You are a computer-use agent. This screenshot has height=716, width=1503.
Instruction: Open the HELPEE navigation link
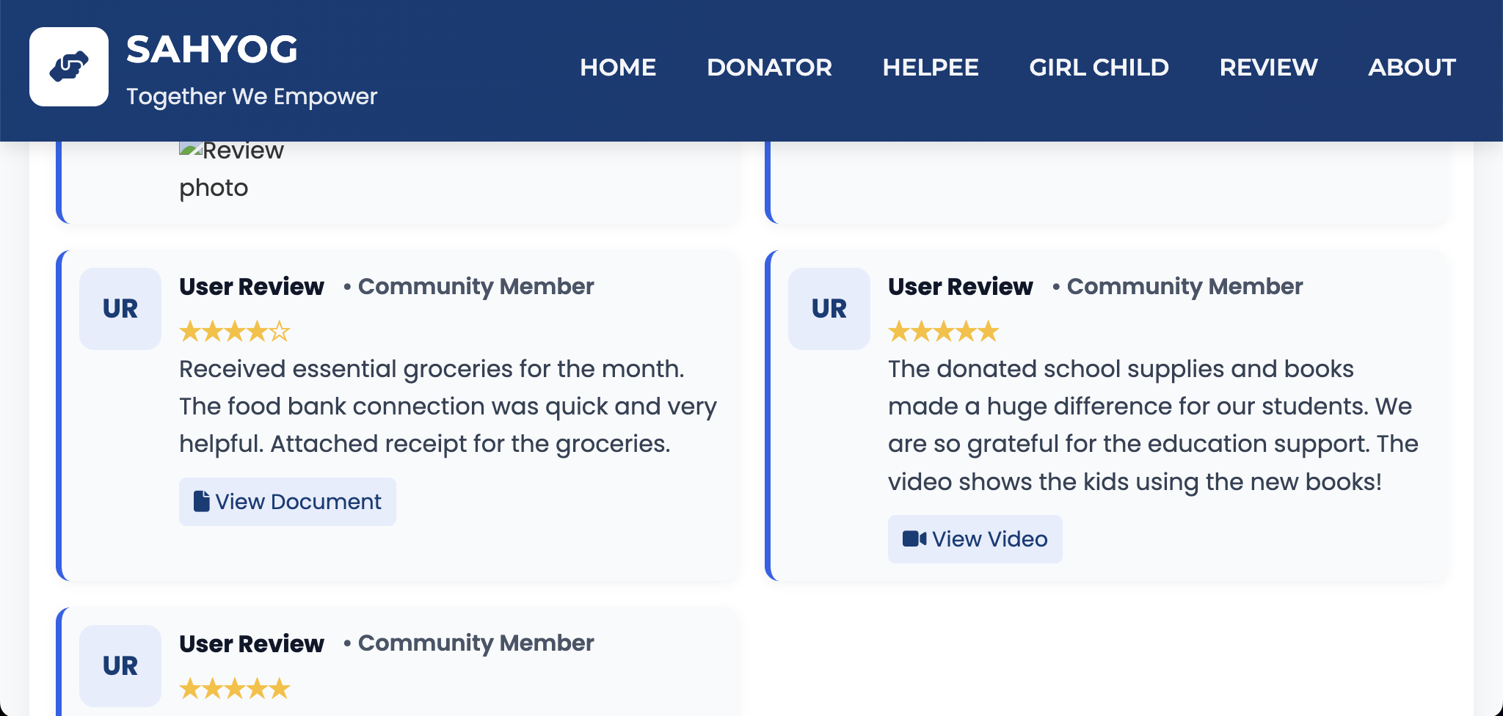pyautogui.click(x=931, y=67)
